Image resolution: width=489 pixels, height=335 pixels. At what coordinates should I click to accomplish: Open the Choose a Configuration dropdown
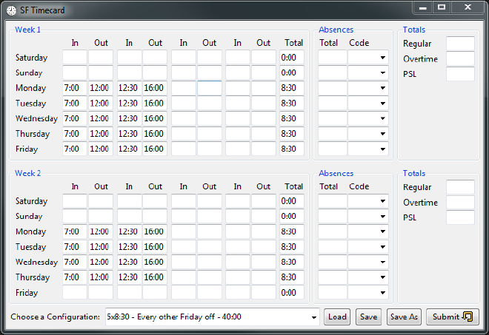(x=213, y=317)
